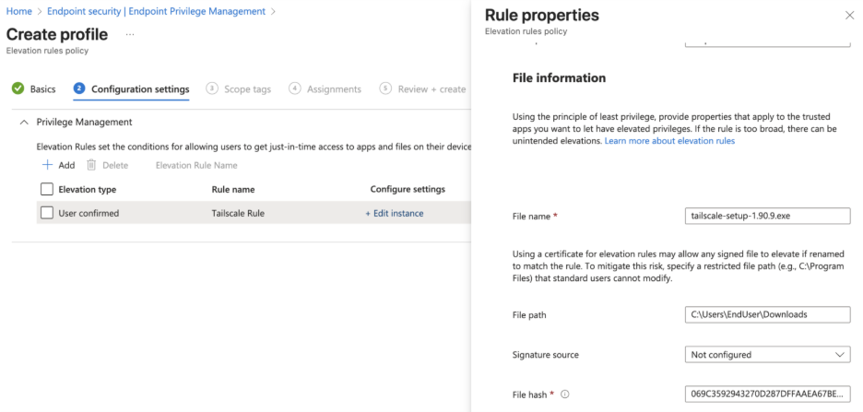This screenshot has width=863, height=412.
Task: Click the Basics green checkmark step icon
Action: 18,89
